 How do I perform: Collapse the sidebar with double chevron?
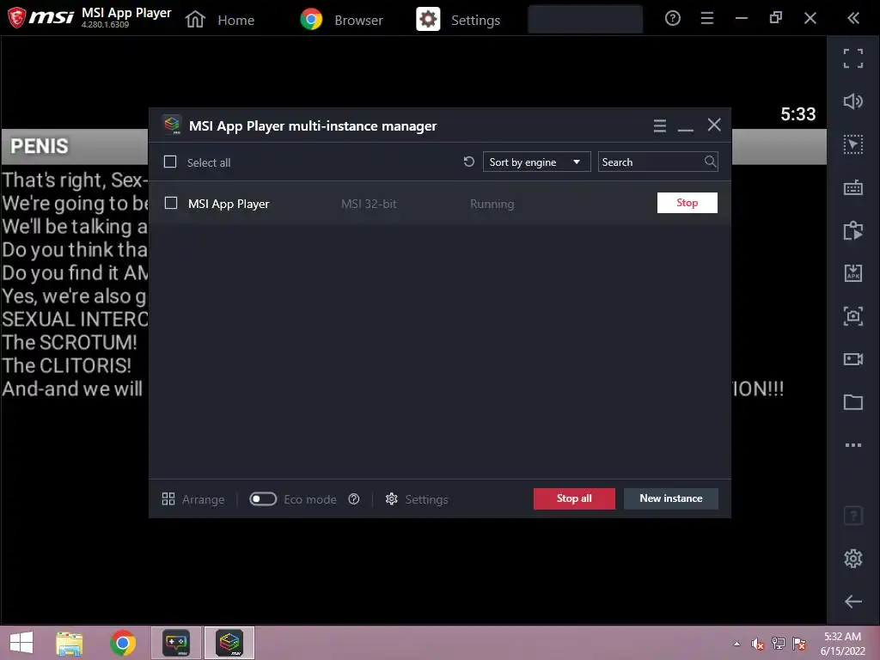[x=853, y=19]
